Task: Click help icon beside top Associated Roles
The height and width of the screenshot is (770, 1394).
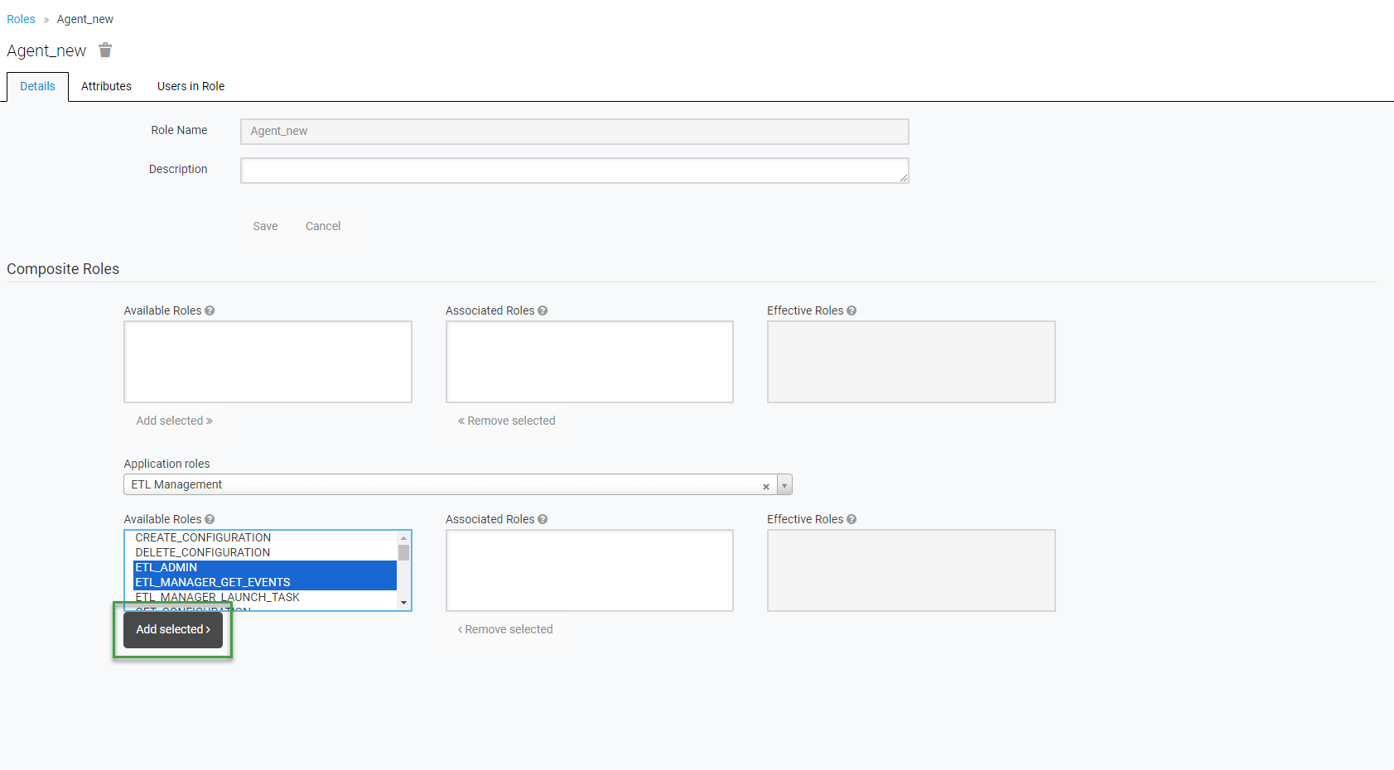Action: click(543, 310)
